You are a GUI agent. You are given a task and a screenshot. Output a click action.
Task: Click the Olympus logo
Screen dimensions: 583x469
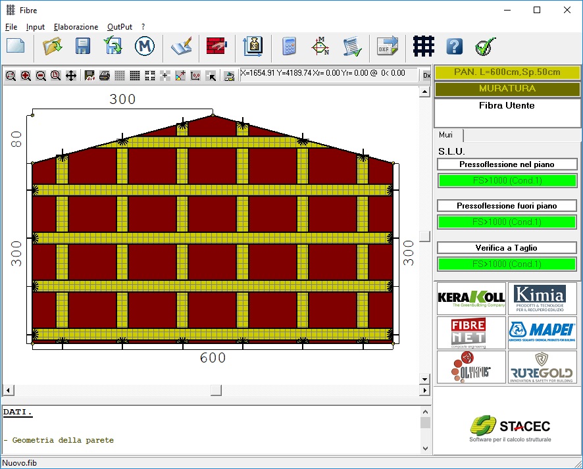pyautogui.click(x=471, y=367)
